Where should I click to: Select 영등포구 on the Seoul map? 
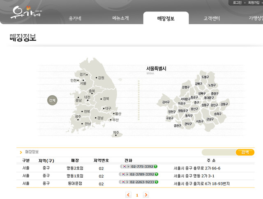(x=183, y=111)
